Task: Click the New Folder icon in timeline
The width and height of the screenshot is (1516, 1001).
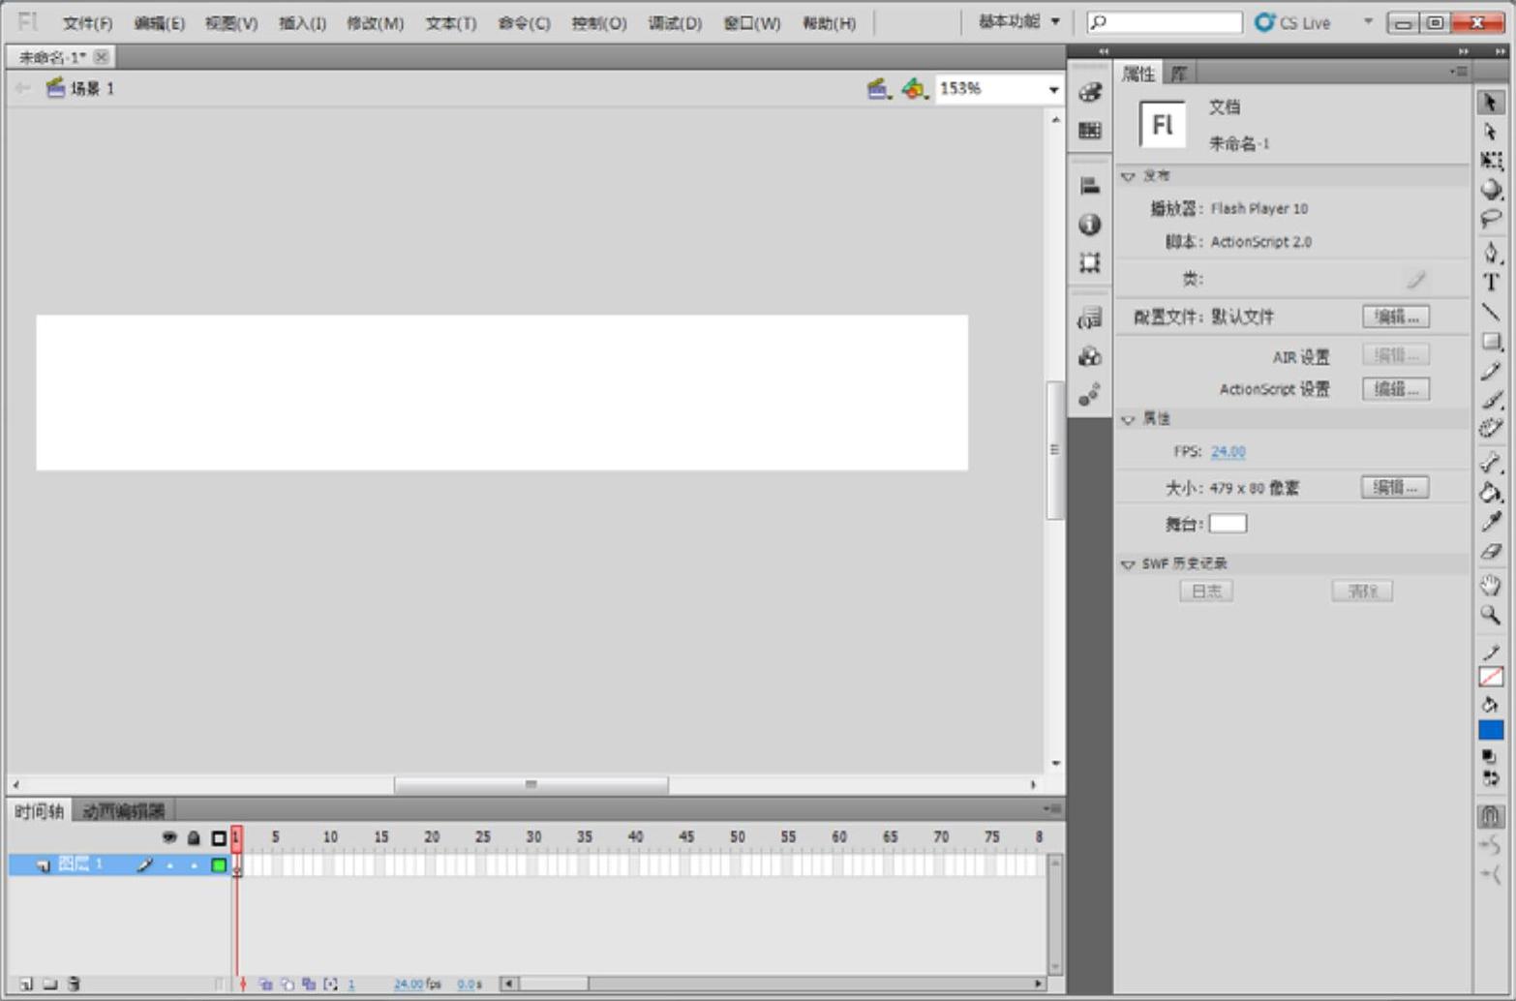Action: click(x=49, y=984)
